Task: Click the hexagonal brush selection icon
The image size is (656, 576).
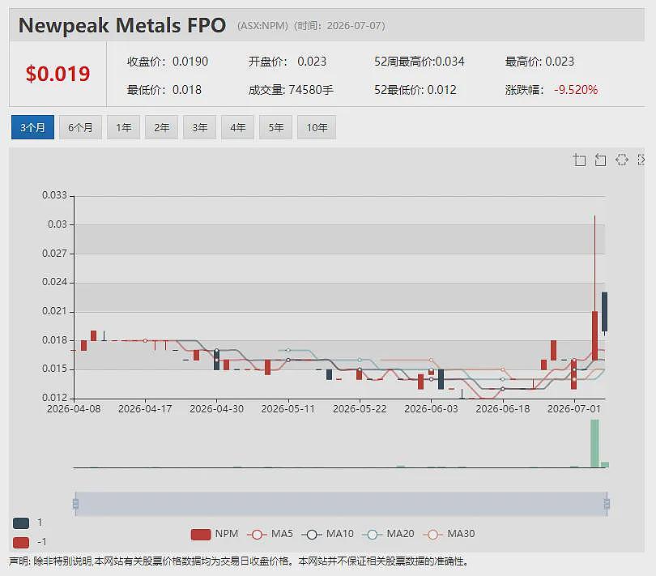Action: [x=622, y=160]
